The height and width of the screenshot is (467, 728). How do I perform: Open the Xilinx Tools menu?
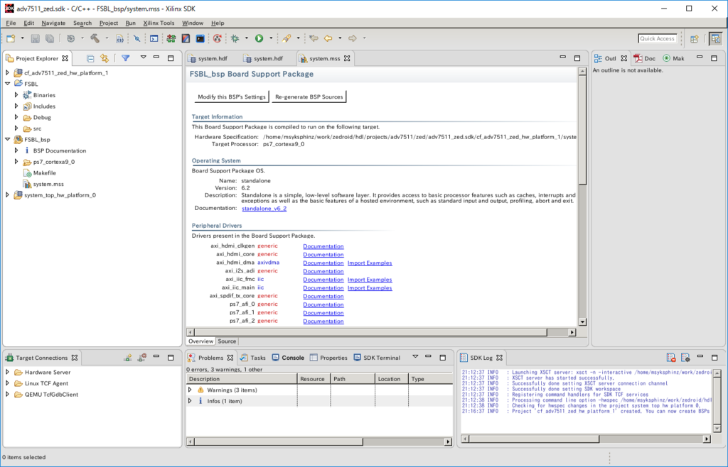(158, 23)
